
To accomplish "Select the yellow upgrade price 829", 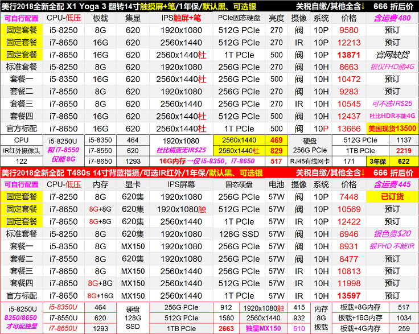I will click(276, 151).
